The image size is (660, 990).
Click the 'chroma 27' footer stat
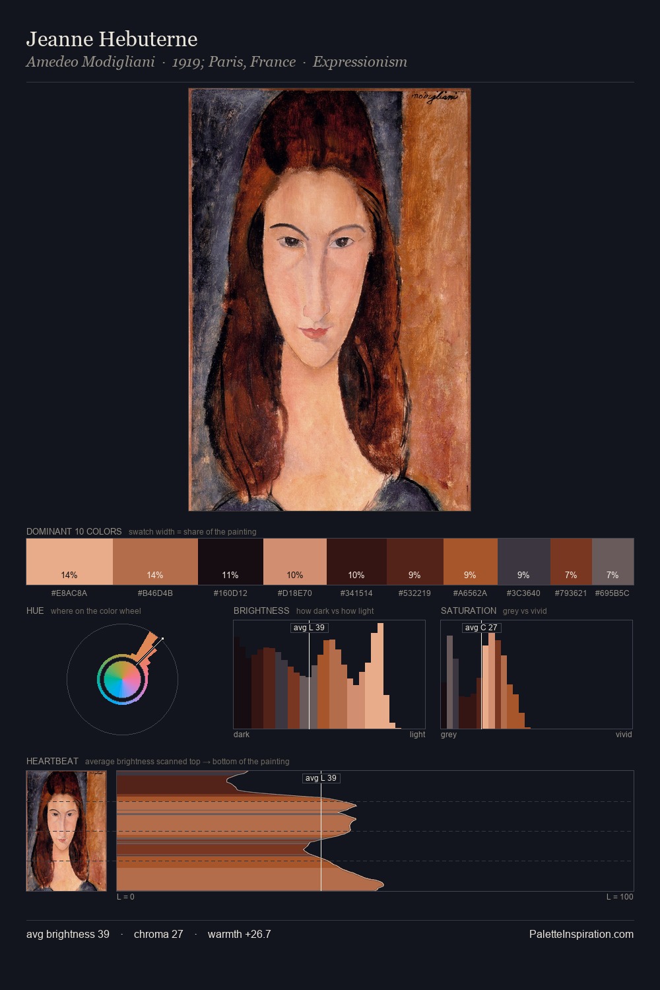[x=158, y=934]
